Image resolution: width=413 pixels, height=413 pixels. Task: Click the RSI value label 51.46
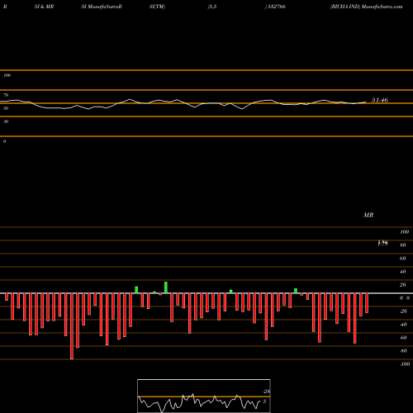coord(380,100)
